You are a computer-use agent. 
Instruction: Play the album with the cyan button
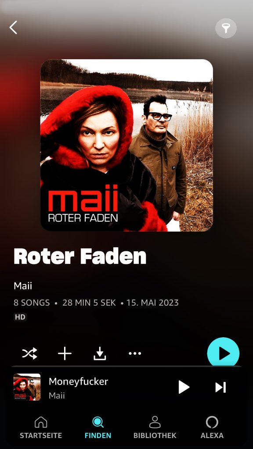[223, 353]
